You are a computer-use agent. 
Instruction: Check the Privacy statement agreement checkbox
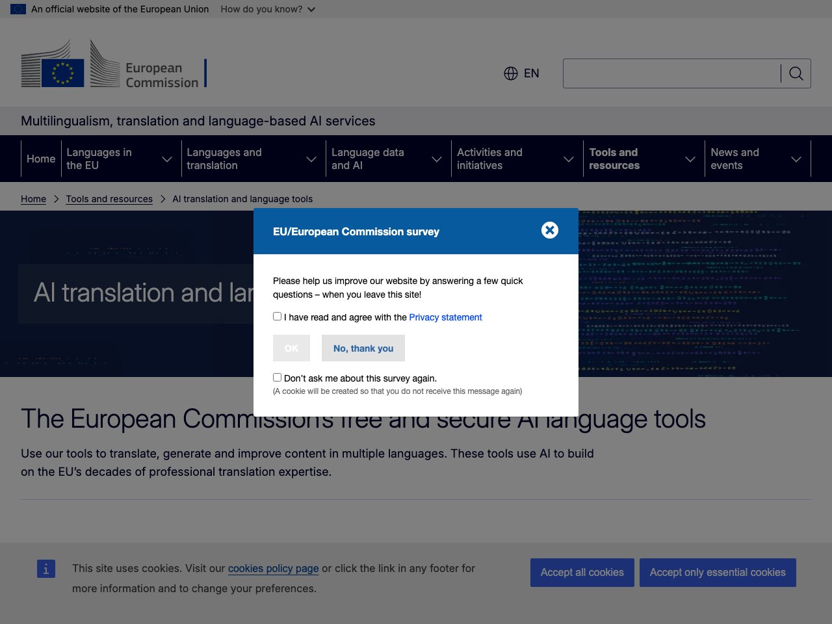point(277,316)
